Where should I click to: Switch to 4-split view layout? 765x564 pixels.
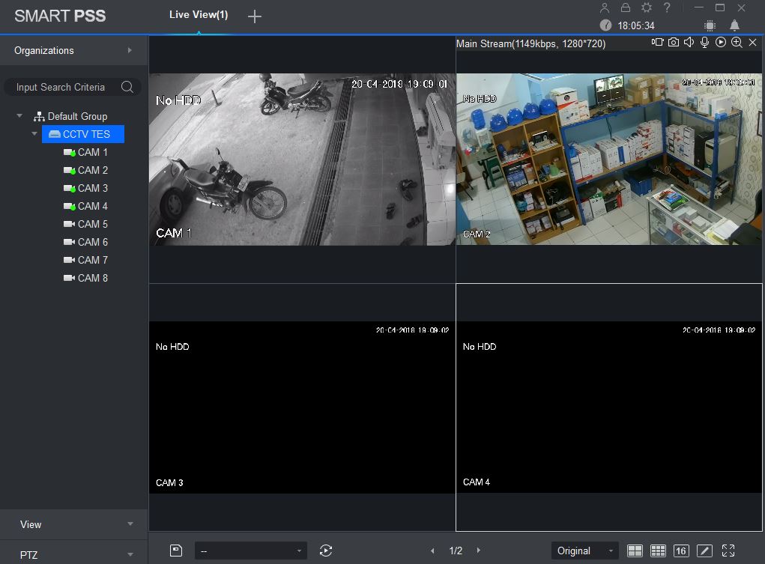(x=635, y=551)
